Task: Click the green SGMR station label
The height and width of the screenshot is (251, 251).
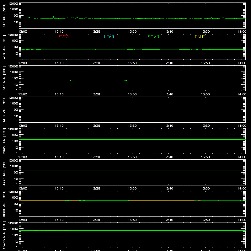Action: pyautogui.click(x=153, y=37)
